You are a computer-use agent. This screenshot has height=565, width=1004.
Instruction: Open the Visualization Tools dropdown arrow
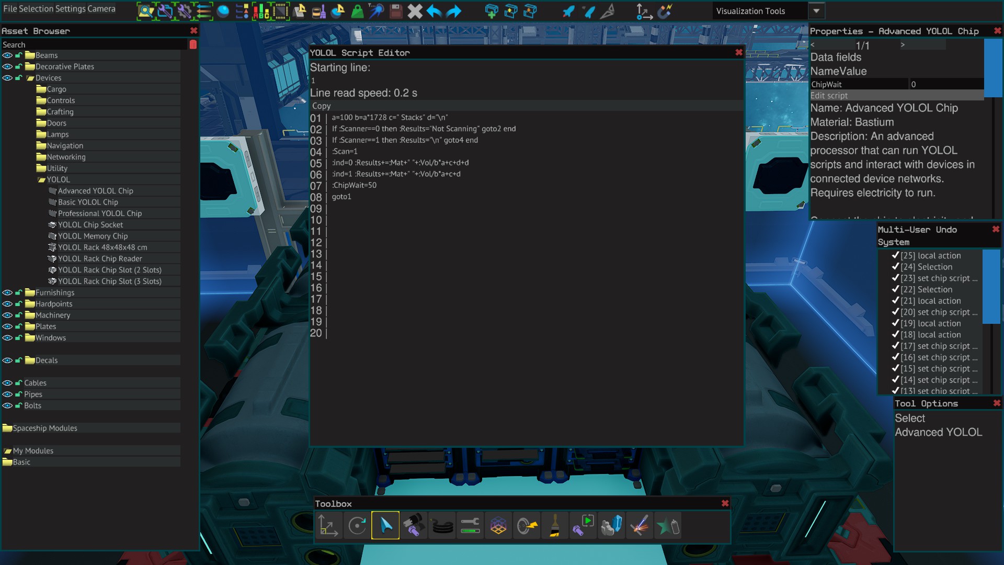[x=816, y=11]
